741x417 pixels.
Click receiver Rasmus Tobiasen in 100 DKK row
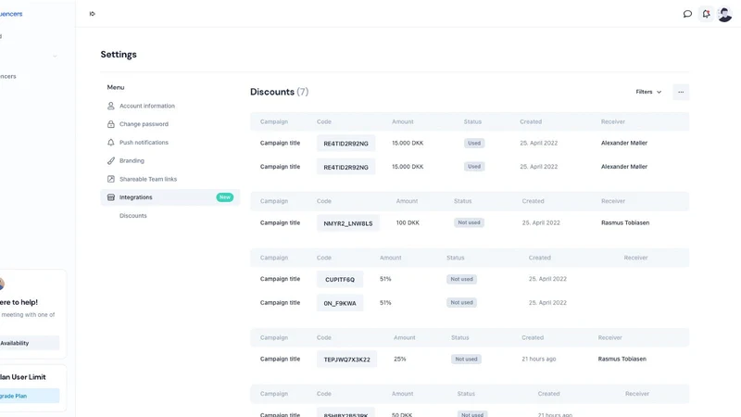(x=625, y=222)
